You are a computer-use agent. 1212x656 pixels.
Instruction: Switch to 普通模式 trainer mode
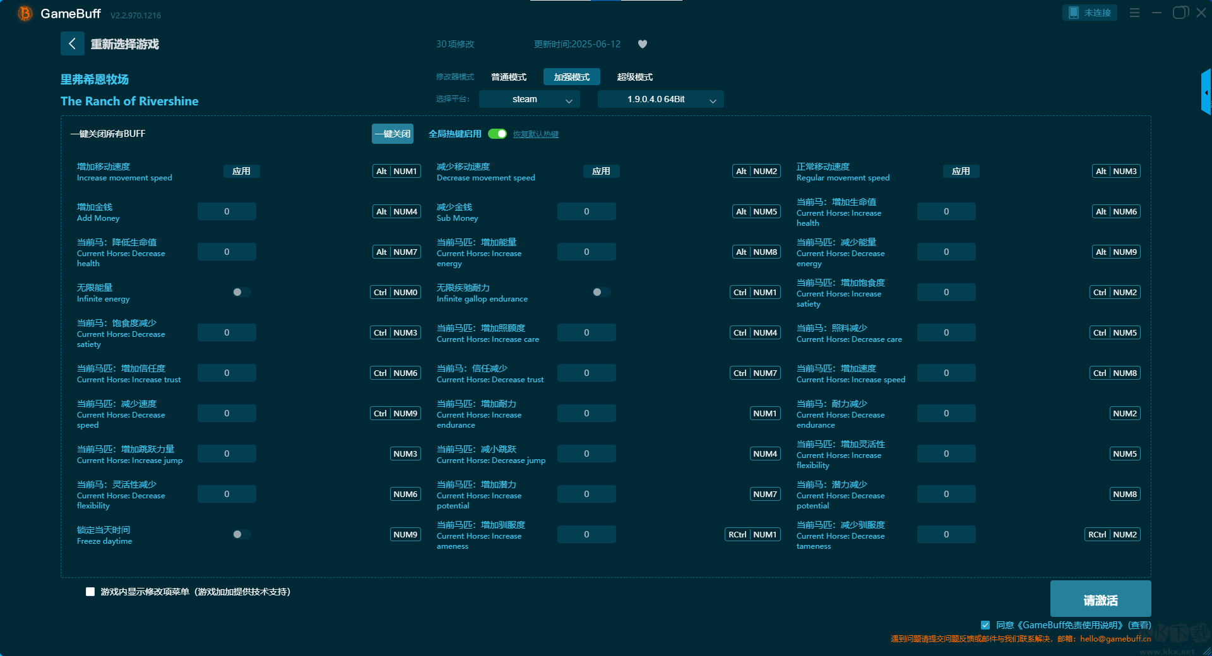click(508, 77)
